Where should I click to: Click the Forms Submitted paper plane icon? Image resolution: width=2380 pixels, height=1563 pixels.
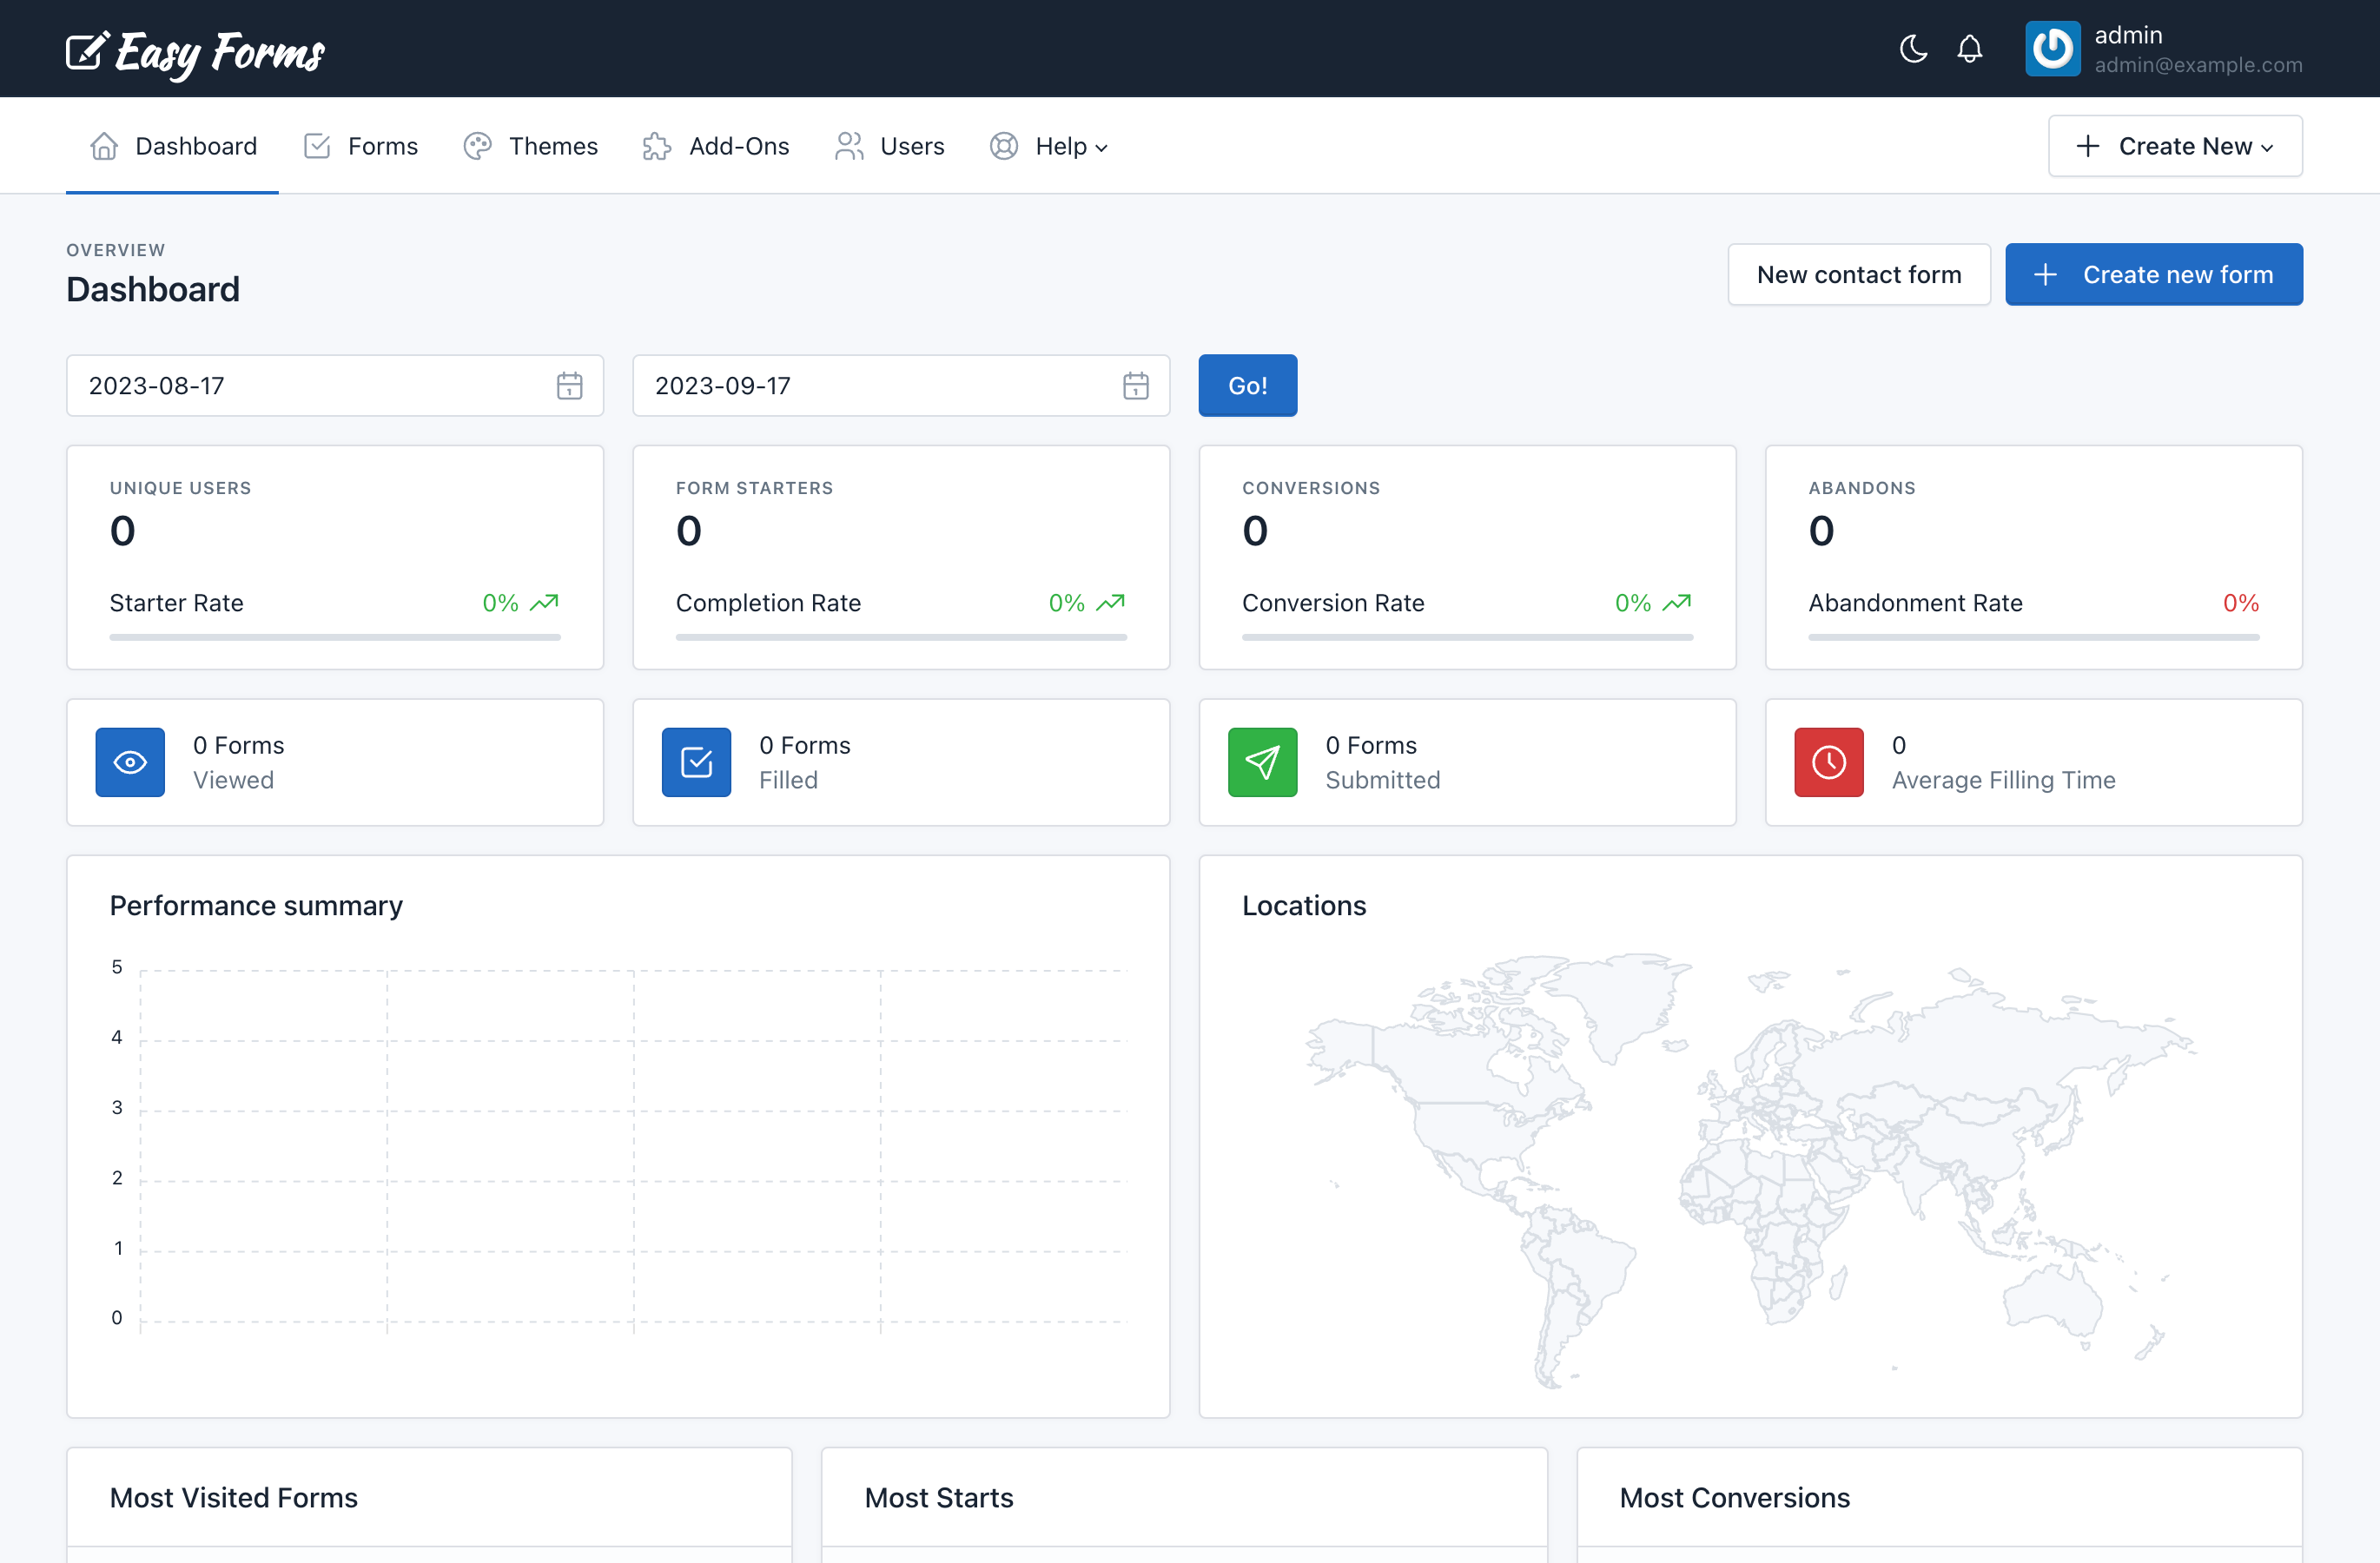click(1262, 762)
